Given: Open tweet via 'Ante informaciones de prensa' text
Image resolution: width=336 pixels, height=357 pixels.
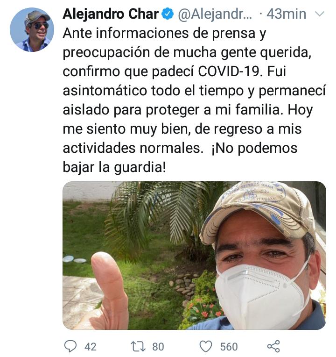Looking at the screenshot, I should pyautogui.click(x=164, y=34).
